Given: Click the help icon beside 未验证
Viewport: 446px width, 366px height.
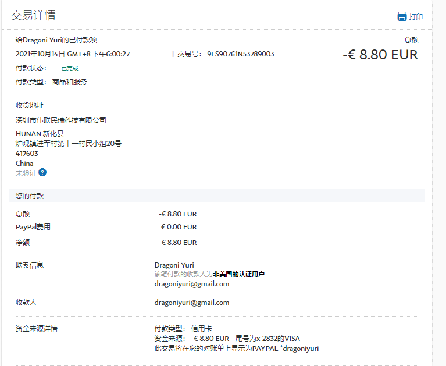Looking at the screenshot, I should pos(42,172).
